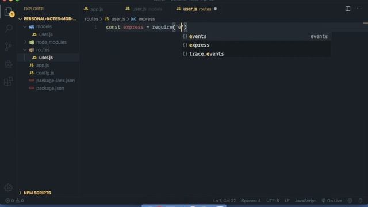Open config.js in the explorer
The image size is (368, 207).
tap(45, 73)
